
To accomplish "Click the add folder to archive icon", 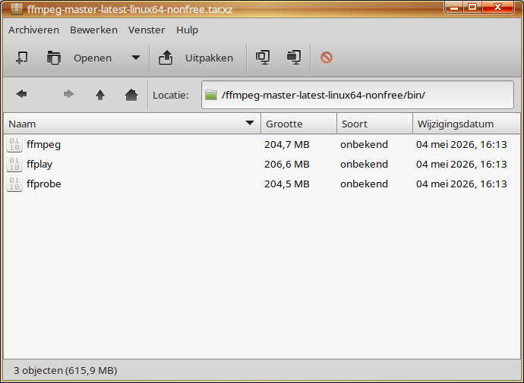I will pos(294,58).
